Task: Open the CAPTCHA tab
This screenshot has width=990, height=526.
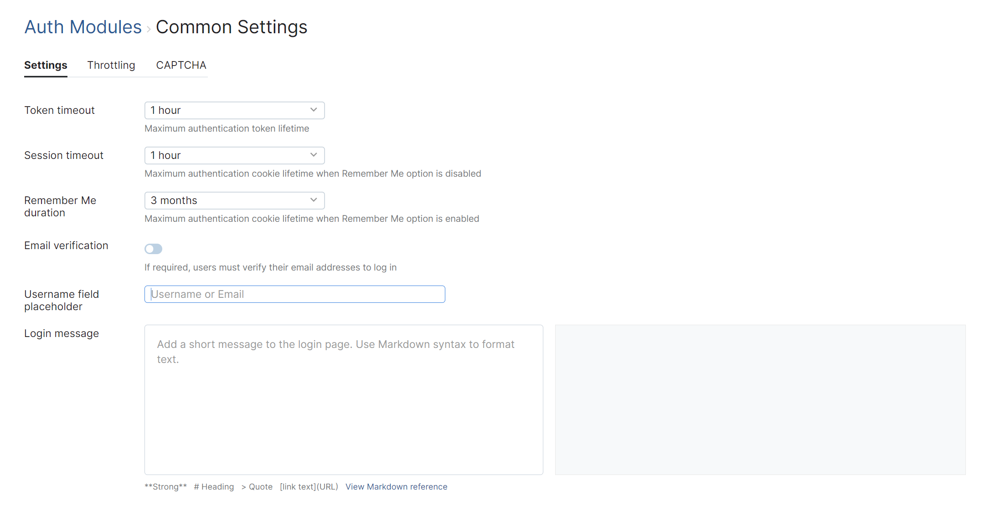Action: coord(181,65)
